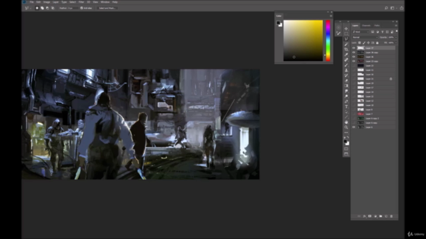Choose Add to selection mode in options bar
The width and height of the screenshot is (426, 239).
pyautogui.click(x=42, y=8)
